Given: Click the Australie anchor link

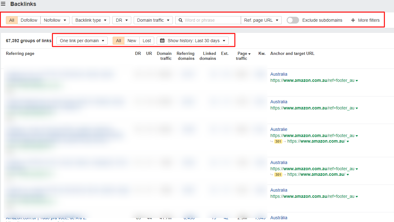Looking at the screenshot, I should pyautogui.click(x=279, y=129).
